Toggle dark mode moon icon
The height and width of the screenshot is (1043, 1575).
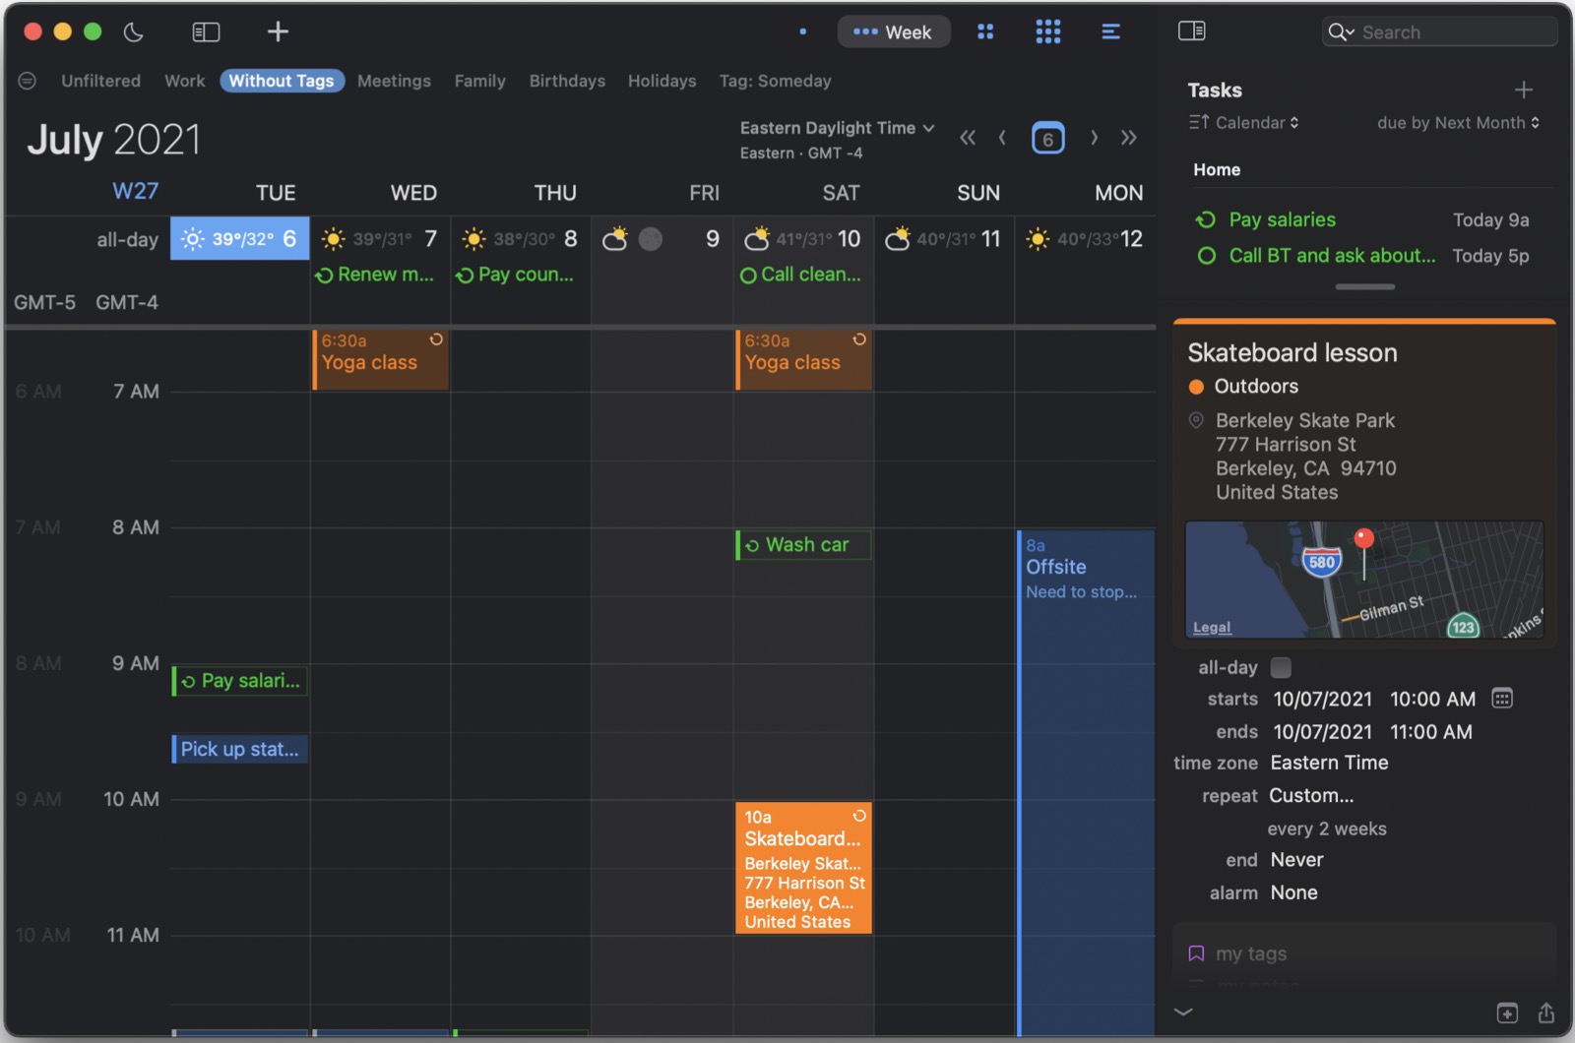pyautogui.click(x=133, y=31)
